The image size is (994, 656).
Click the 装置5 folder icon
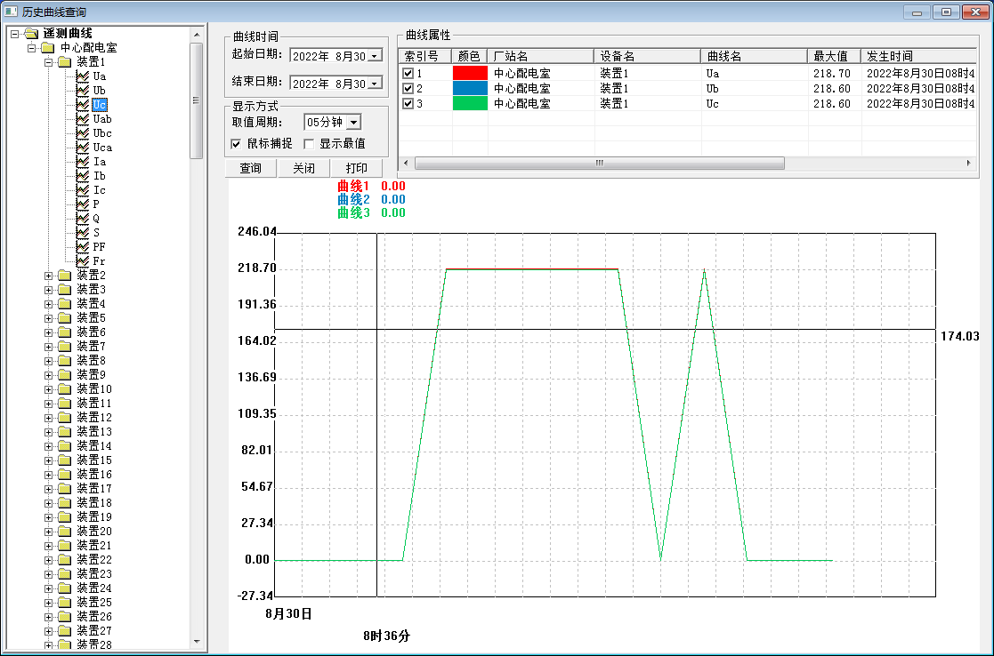64,318
